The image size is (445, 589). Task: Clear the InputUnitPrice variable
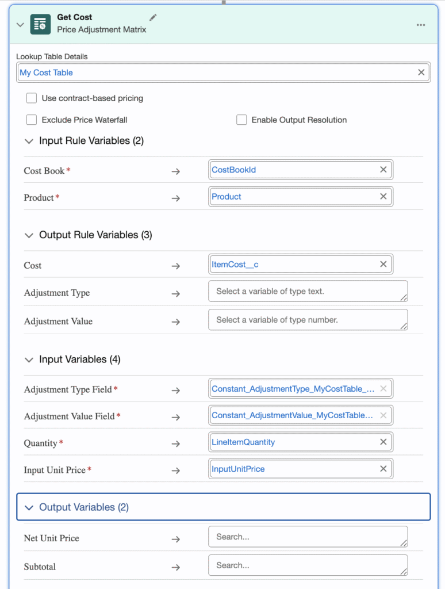pyautogui.click(x=383, y=469)
